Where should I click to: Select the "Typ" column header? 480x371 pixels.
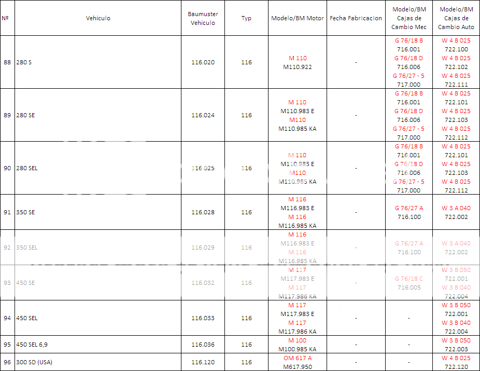click(x=246, y=18)
